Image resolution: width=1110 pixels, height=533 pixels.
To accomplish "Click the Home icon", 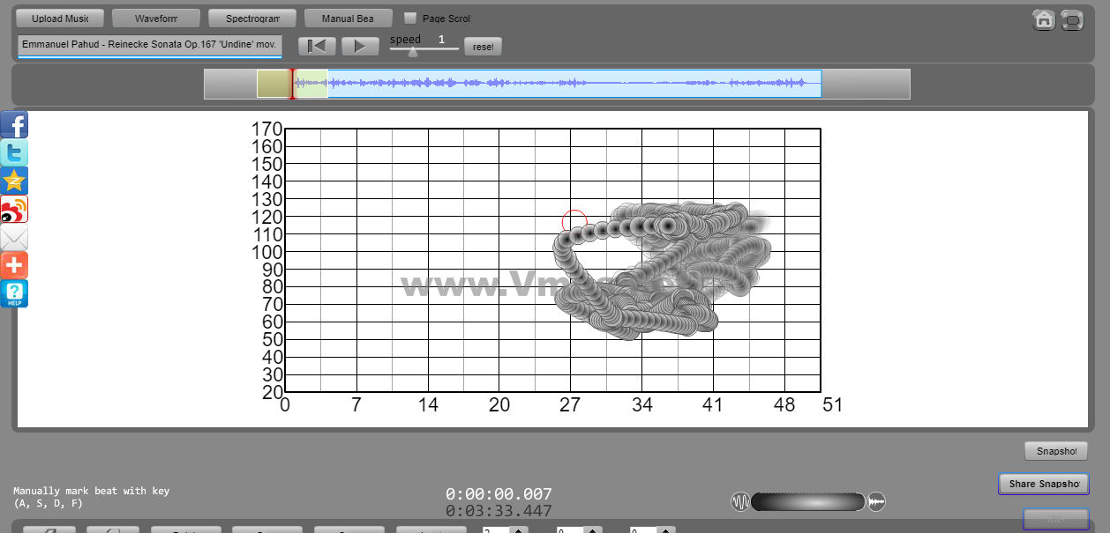I will tap(1044, 19).
